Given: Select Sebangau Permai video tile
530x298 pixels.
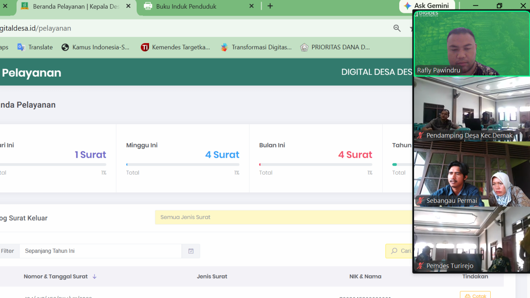Looking at the screenshot, I should point(472,174).
